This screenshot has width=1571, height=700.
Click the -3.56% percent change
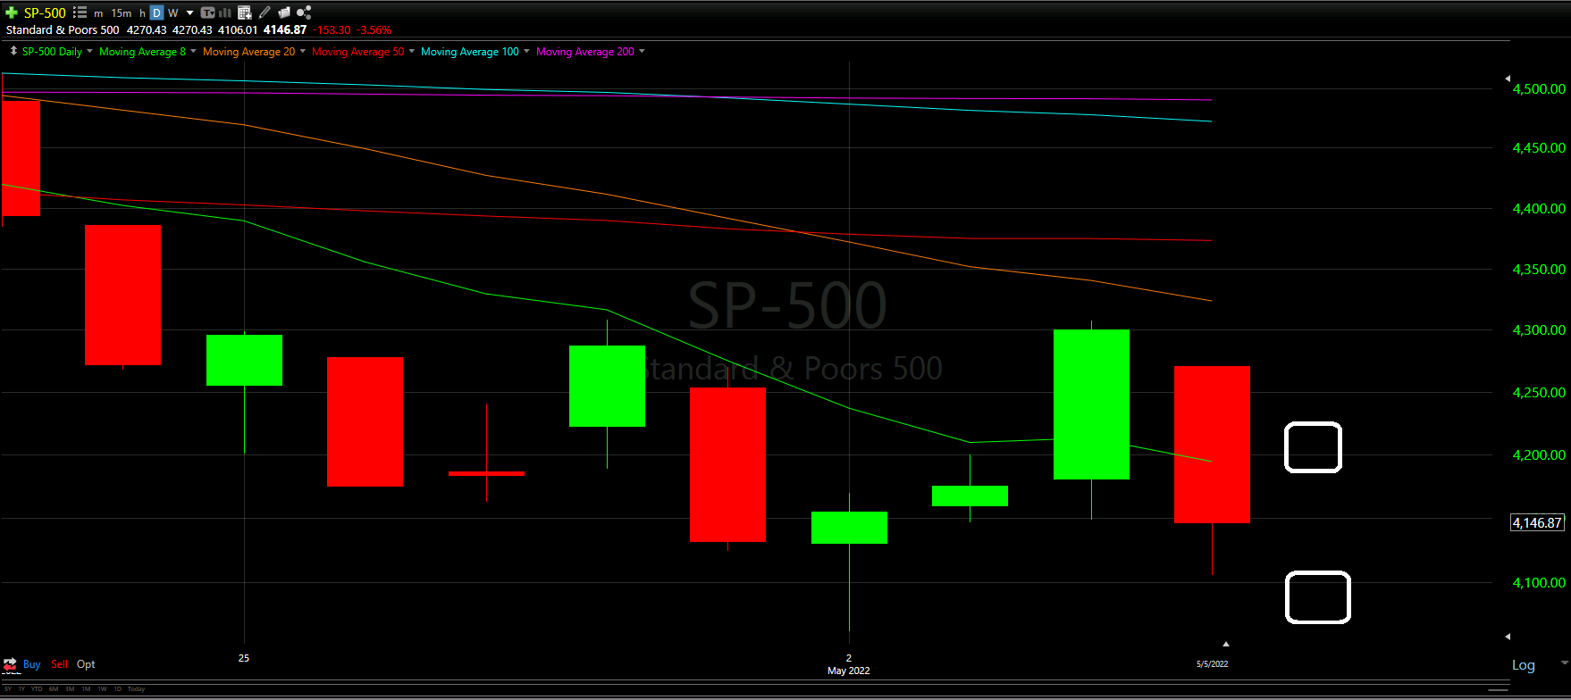click(x=374, y=29)
